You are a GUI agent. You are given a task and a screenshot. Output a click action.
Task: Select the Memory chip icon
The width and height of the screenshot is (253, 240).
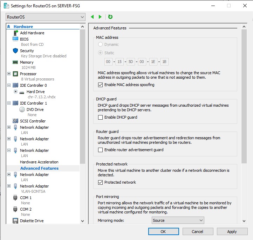(x=15, y=62)
